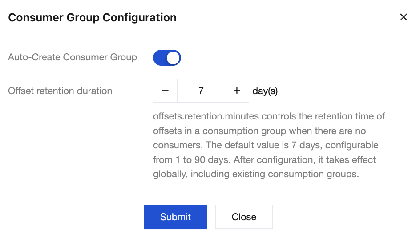Click the Consumer Group Configuration title

[93, 18]
